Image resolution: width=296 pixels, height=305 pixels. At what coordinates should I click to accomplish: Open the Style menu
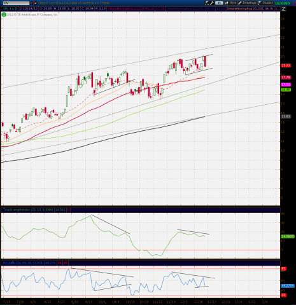[230, 3]
